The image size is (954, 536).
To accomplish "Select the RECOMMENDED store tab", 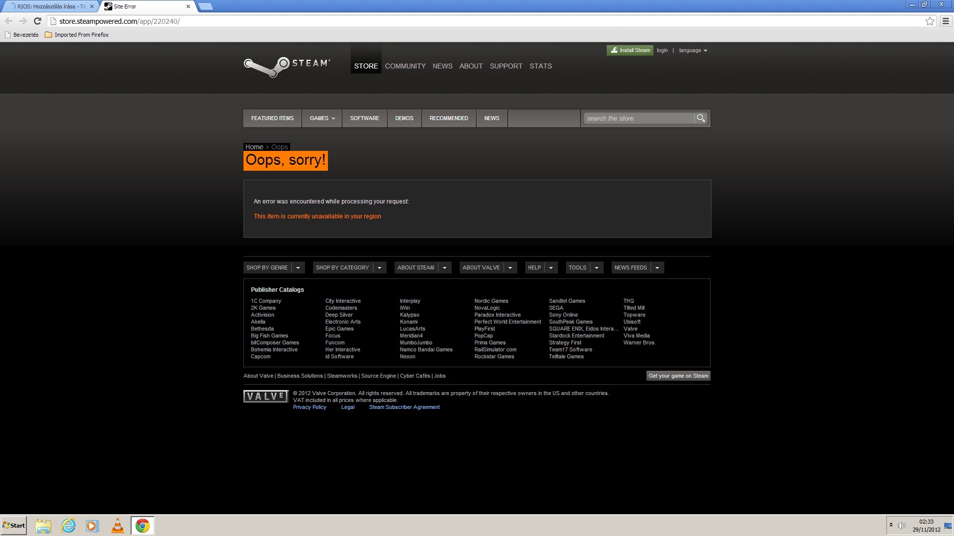I will pyautogui.click(x=449, y=118).
